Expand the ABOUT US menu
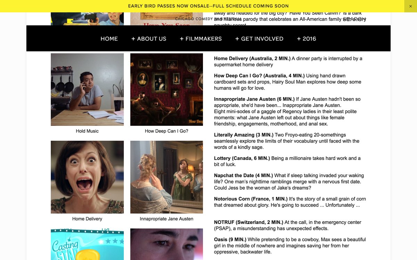This screenshot has width=417, height=260. tap(149, 39)
